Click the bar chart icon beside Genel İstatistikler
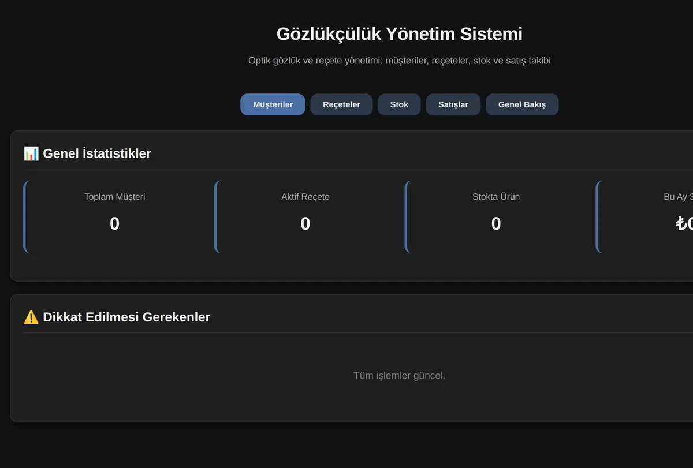This screenshot has width=693, height=468. point(31,153)
